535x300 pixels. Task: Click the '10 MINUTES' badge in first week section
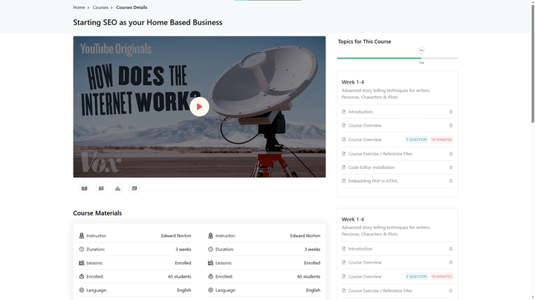click(x=441, y=139)
